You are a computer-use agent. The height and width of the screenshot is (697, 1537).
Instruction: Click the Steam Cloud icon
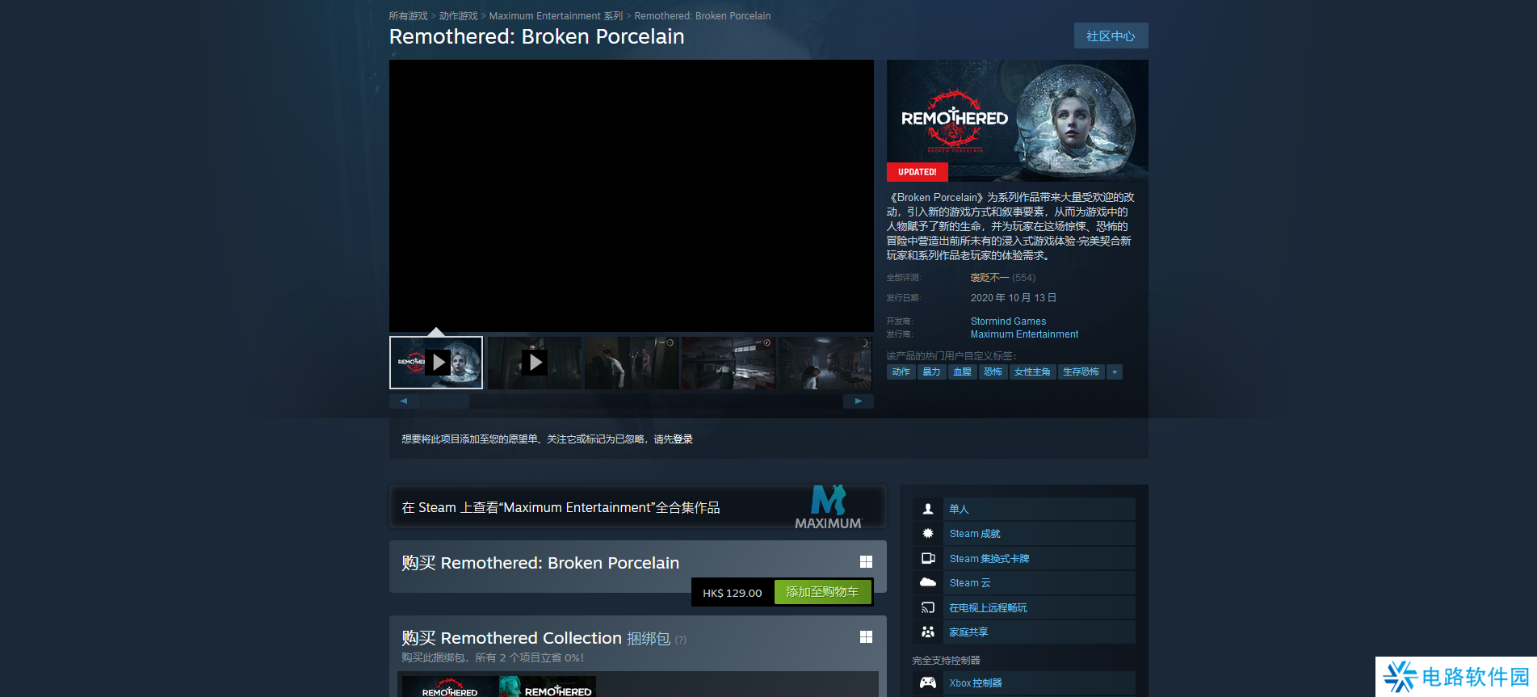coord(928,582)
